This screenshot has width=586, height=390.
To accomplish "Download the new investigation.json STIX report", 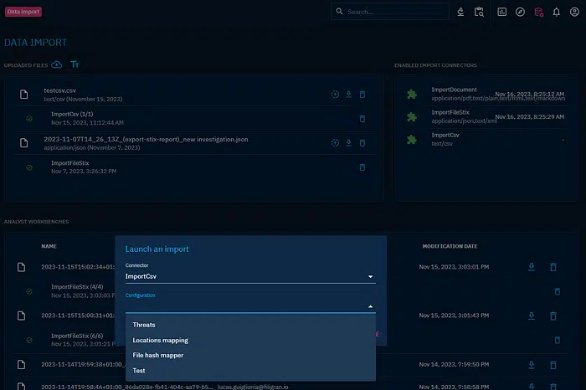I will tap(348, 142).
